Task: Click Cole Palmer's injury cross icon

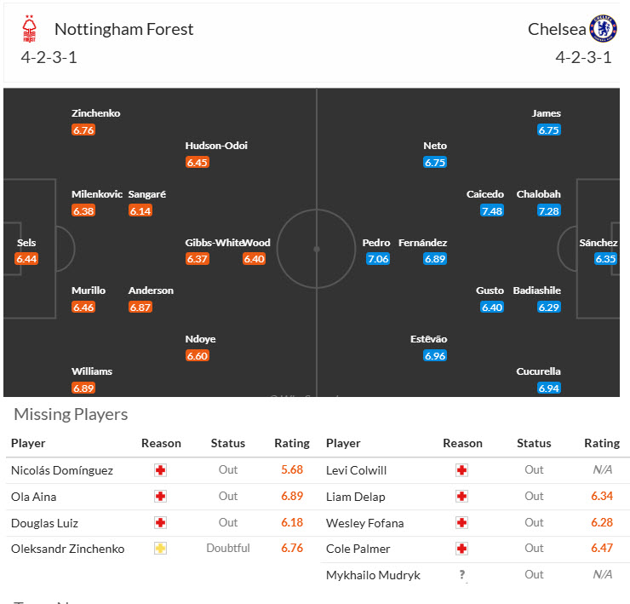Action: click(461, 549)
